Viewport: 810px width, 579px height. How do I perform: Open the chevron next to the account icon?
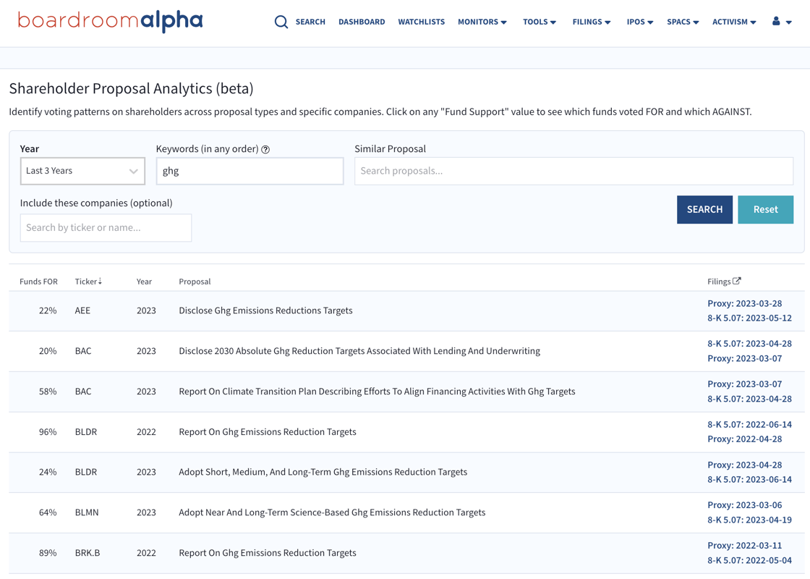[x=788, y=22]
